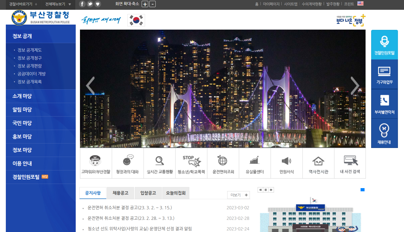
Task: Click the heart-shaped social icon
Action: [98, 4]
